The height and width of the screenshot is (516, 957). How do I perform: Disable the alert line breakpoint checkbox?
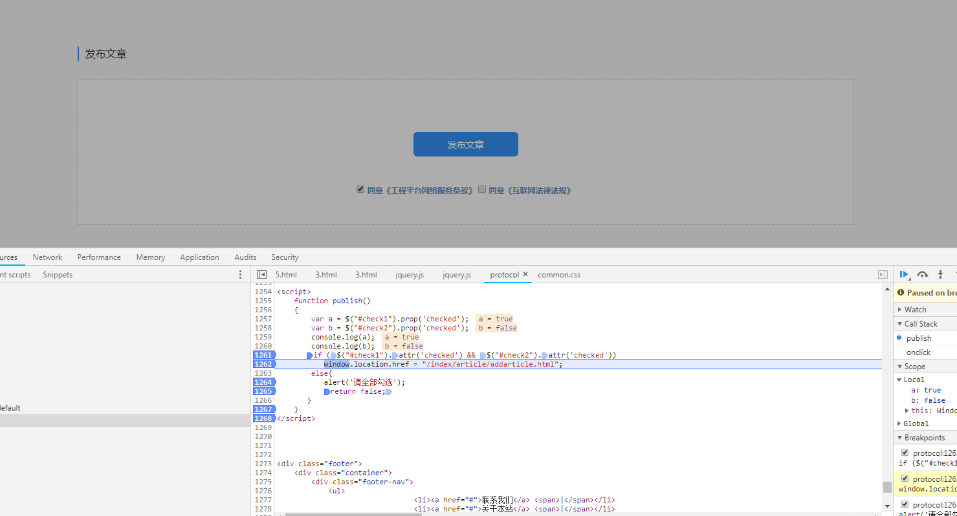pos(905,504)
